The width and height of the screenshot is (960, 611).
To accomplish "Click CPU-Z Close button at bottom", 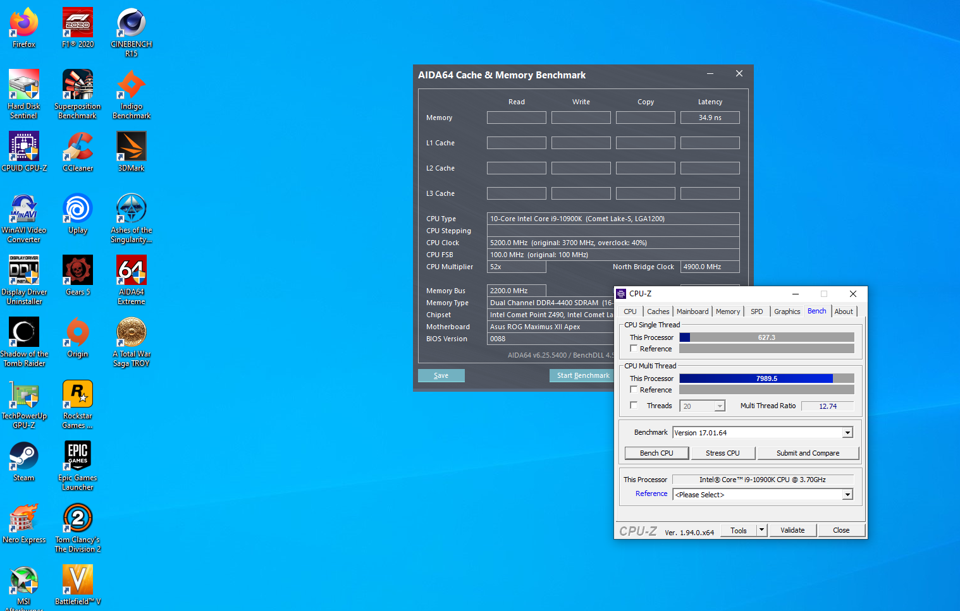I will (841, 530).
